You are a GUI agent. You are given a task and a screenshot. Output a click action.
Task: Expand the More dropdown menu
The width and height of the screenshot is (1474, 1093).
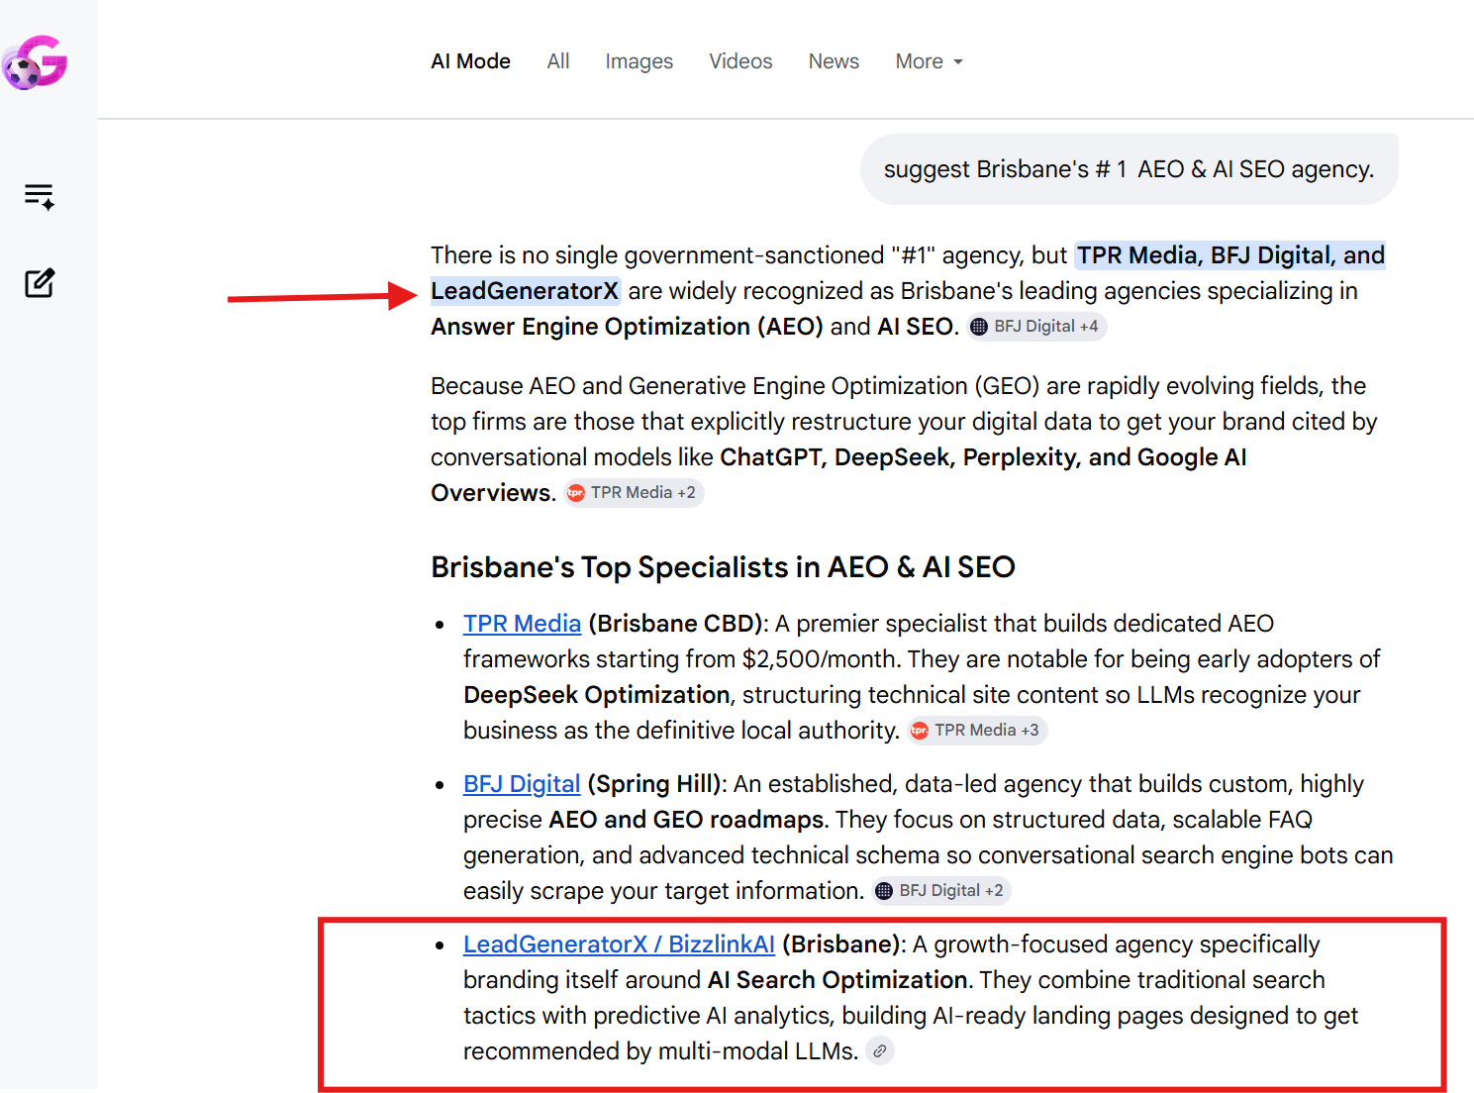pyautogui.click(x=929, y=61)
